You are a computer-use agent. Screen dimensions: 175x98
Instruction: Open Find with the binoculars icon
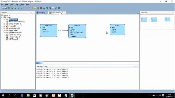(x=59, y=8)
